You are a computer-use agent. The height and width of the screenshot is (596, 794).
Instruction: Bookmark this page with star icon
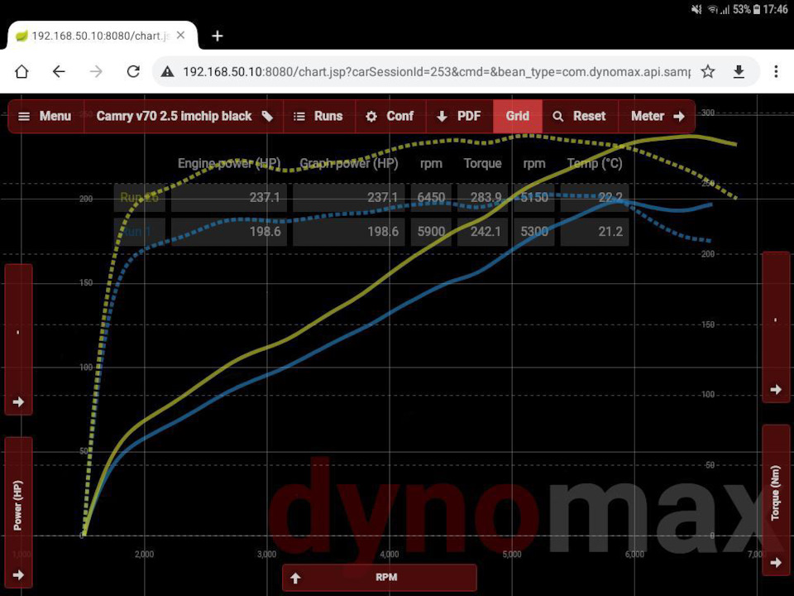[708, 71]
